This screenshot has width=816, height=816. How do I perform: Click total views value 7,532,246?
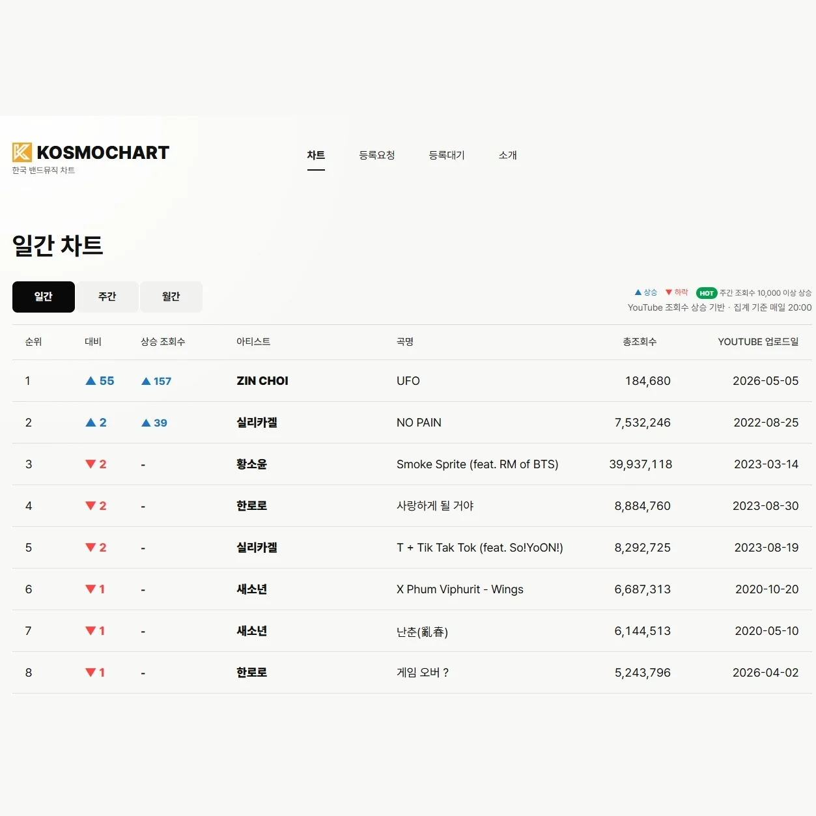point(643,423)
